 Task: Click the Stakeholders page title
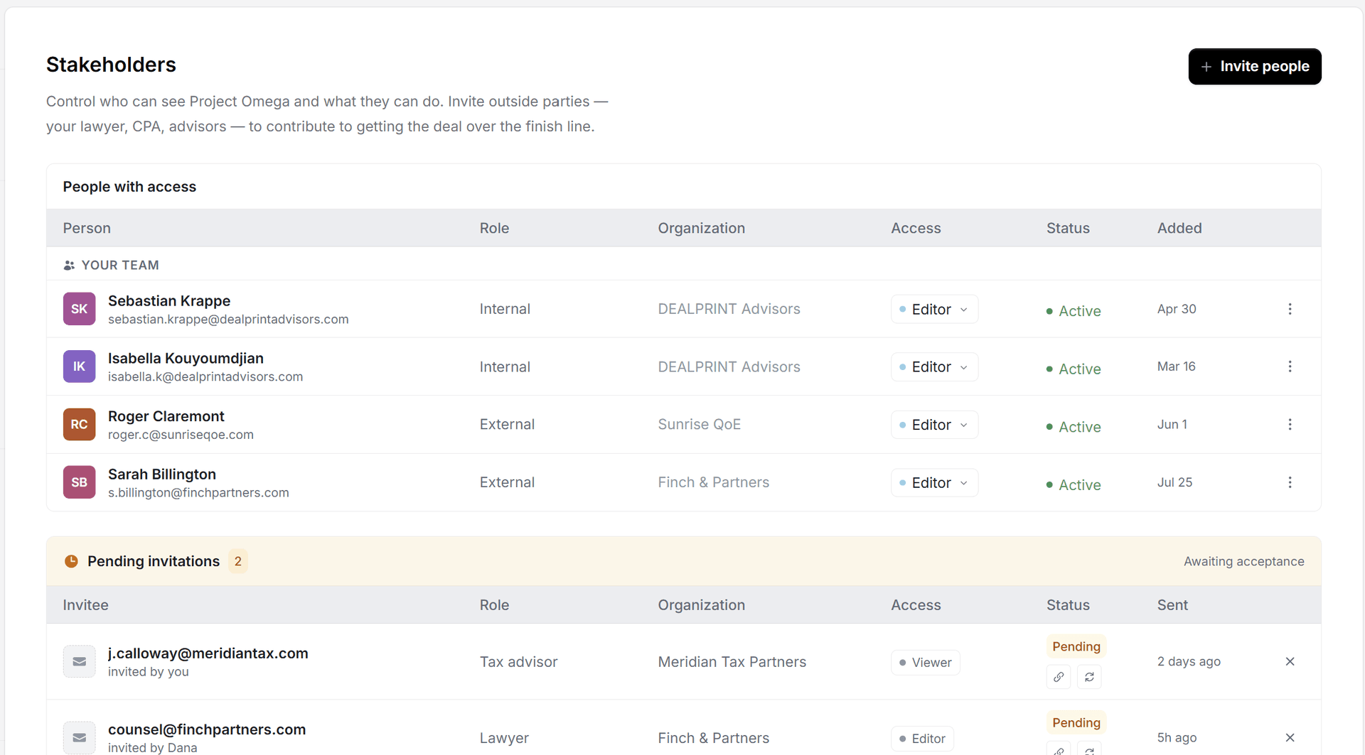click(x=111, y=65)
